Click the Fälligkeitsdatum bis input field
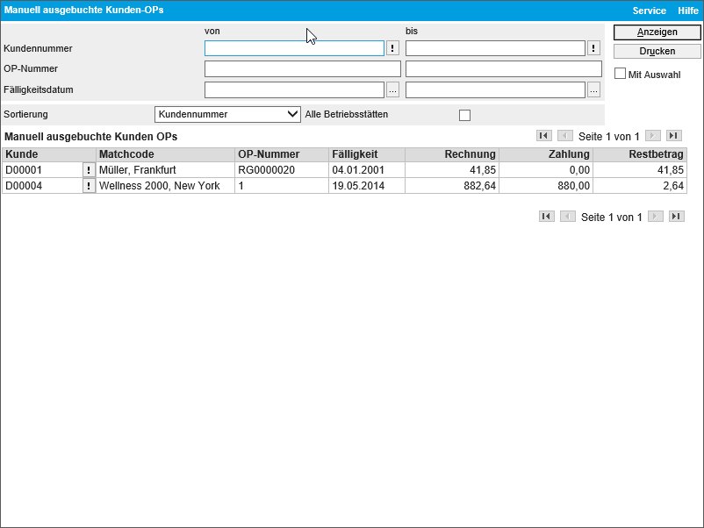The width and height of the screenshot is (704, 528). coord(496,90)
